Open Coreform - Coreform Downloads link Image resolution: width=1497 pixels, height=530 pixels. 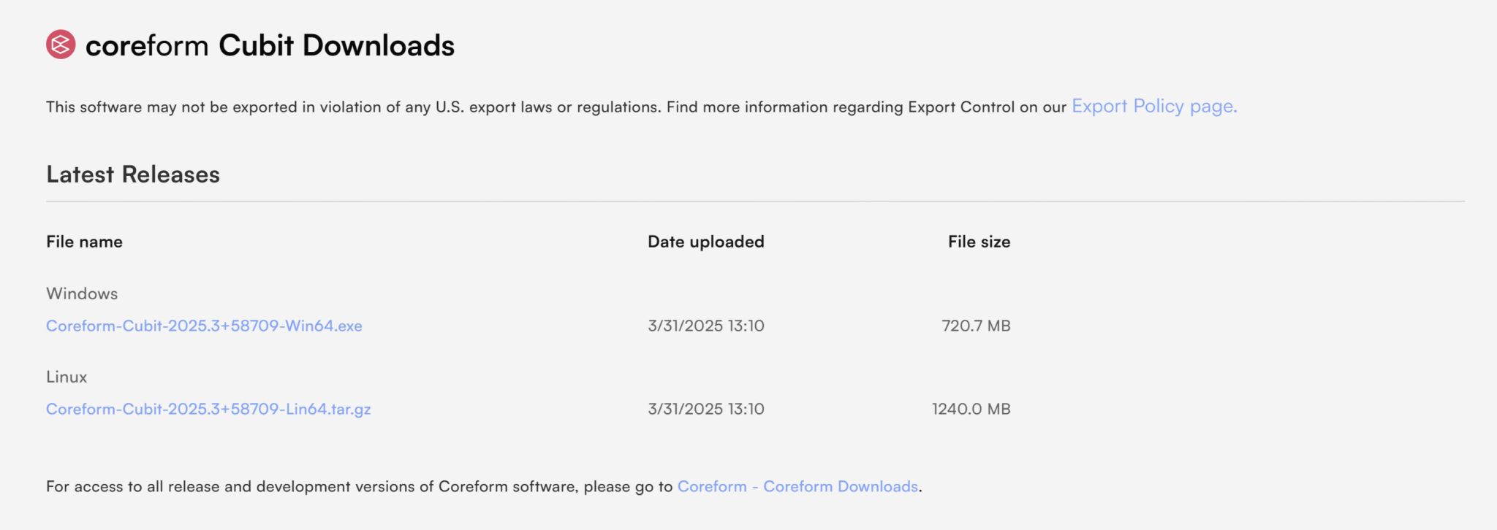[x=797, y=487]
